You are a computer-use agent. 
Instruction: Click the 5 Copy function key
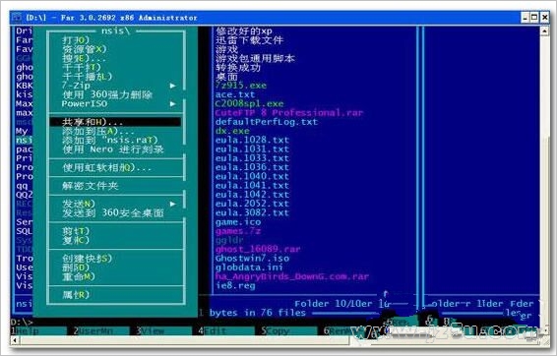(x=289, y=330)
